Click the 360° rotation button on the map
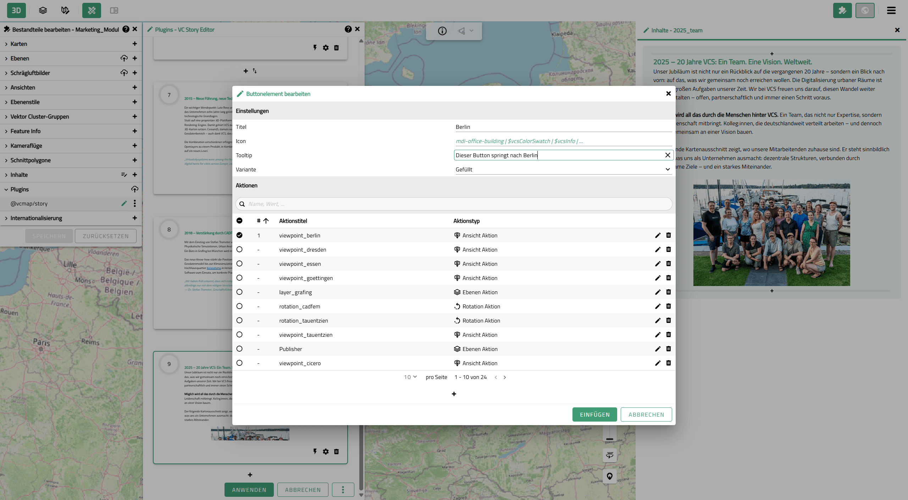 point(610,455)
